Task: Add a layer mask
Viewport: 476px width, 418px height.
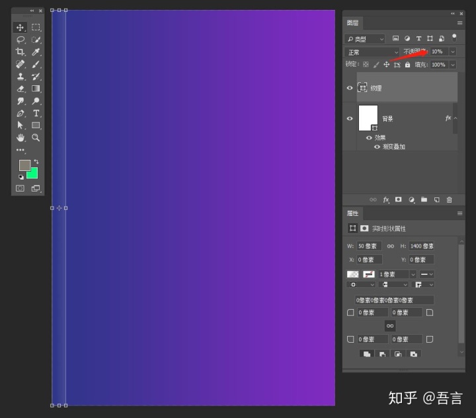Action: pyautogui.click(x=398, y=199)
